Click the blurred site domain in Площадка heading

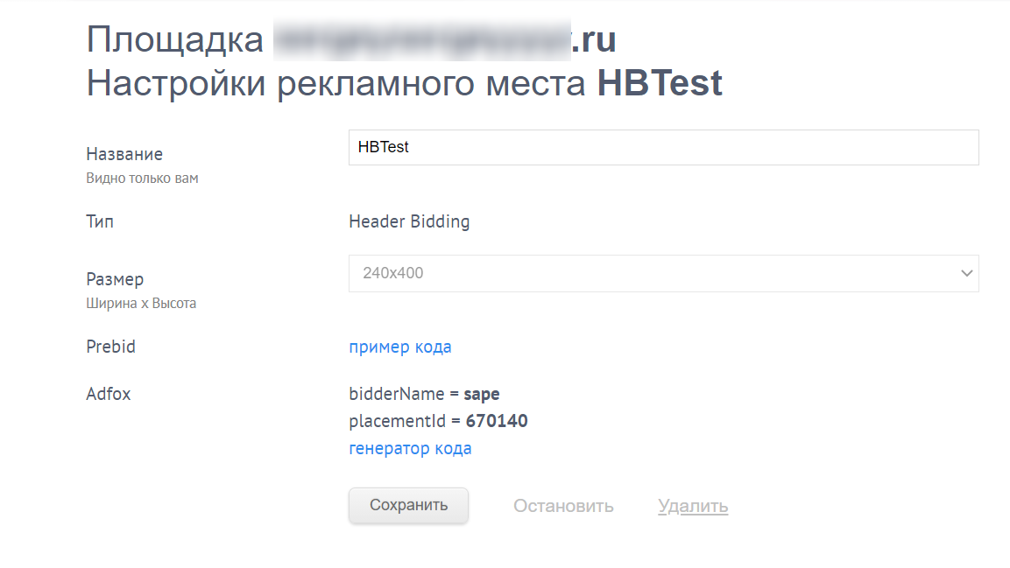pyautogui.click(x=422, y=40)
